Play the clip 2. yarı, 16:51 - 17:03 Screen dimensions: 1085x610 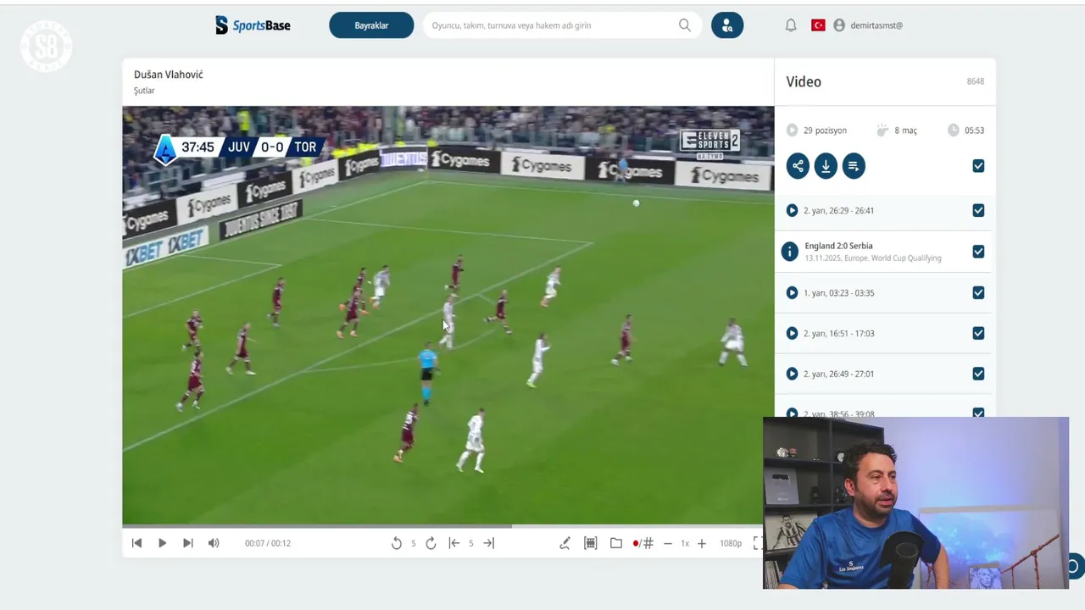(x=792, y=333)
